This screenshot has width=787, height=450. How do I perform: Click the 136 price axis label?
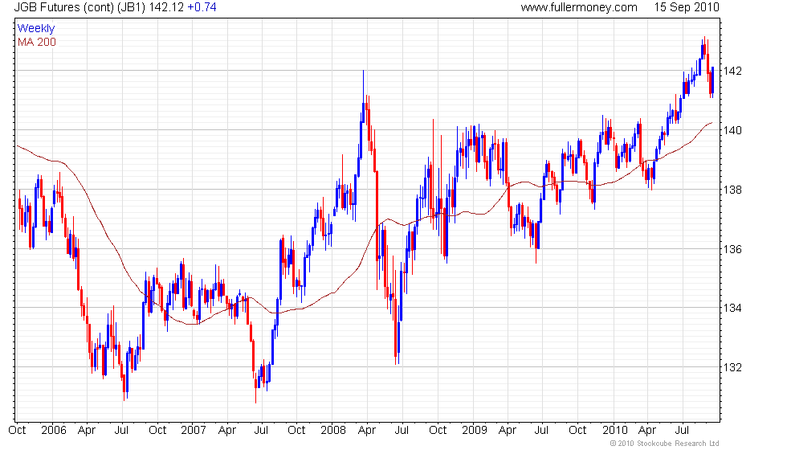point(732,249)
